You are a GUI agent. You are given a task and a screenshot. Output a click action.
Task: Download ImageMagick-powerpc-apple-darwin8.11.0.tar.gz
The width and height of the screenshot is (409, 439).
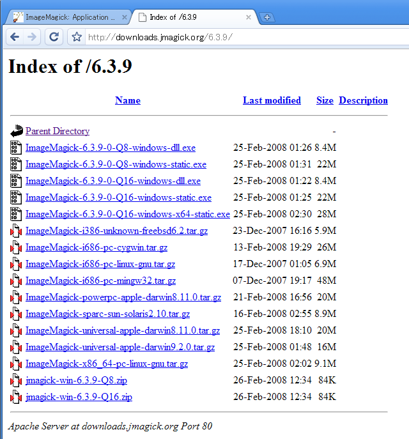point(123,297)
